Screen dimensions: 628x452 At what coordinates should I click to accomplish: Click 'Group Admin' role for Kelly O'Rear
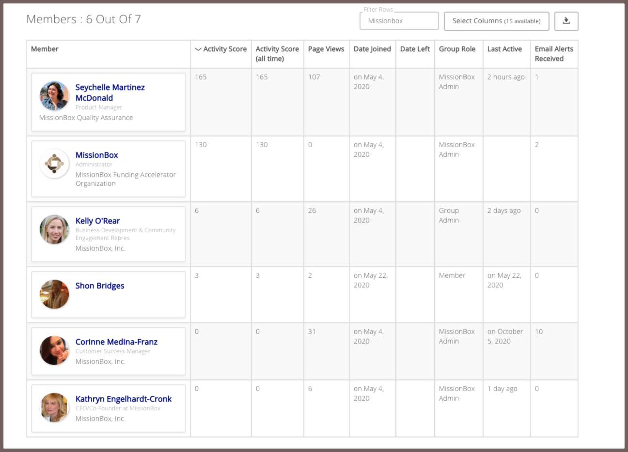coord(449,215)
